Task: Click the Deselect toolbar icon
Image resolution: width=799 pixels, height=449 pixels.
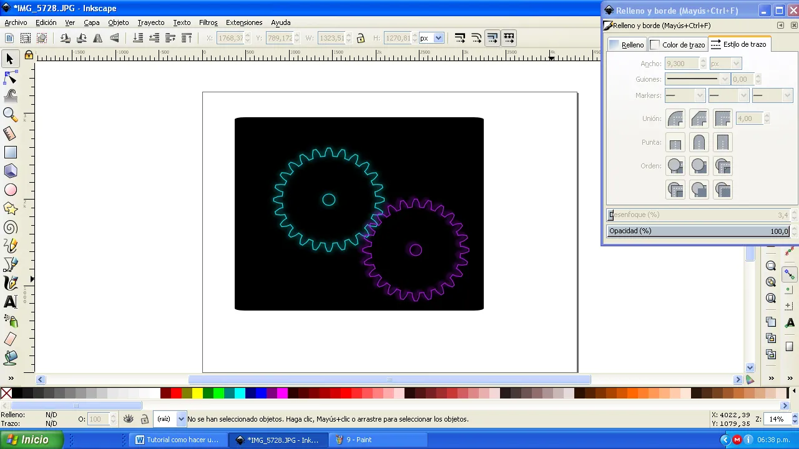Action: [42, 38]
